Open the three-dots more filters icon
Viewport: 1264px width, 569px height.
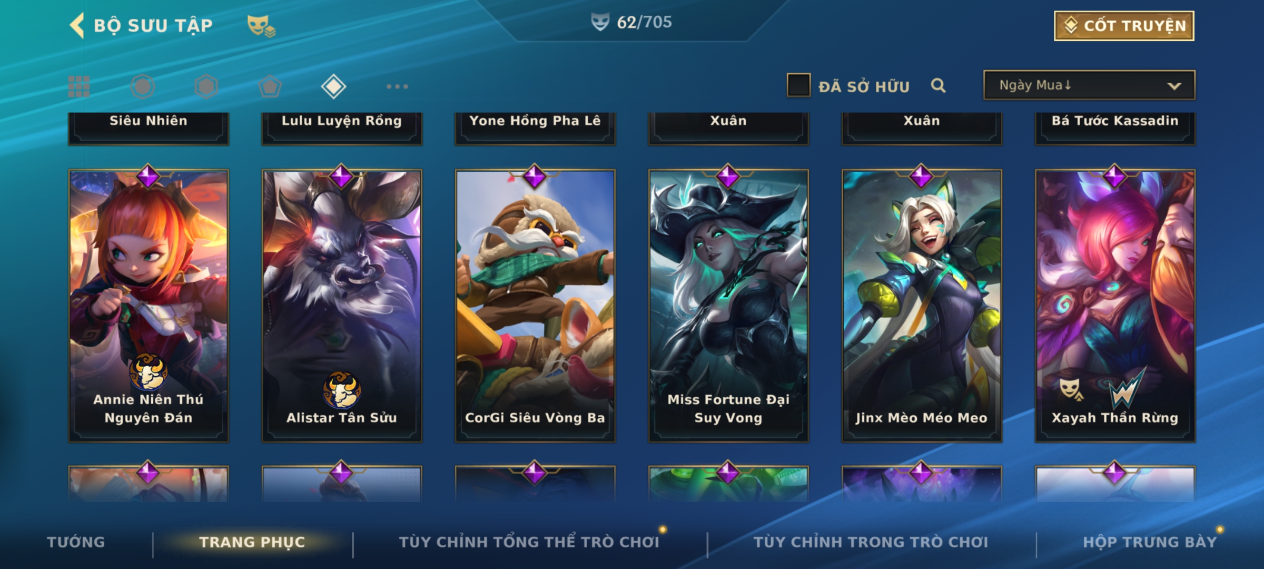point(397,86)
